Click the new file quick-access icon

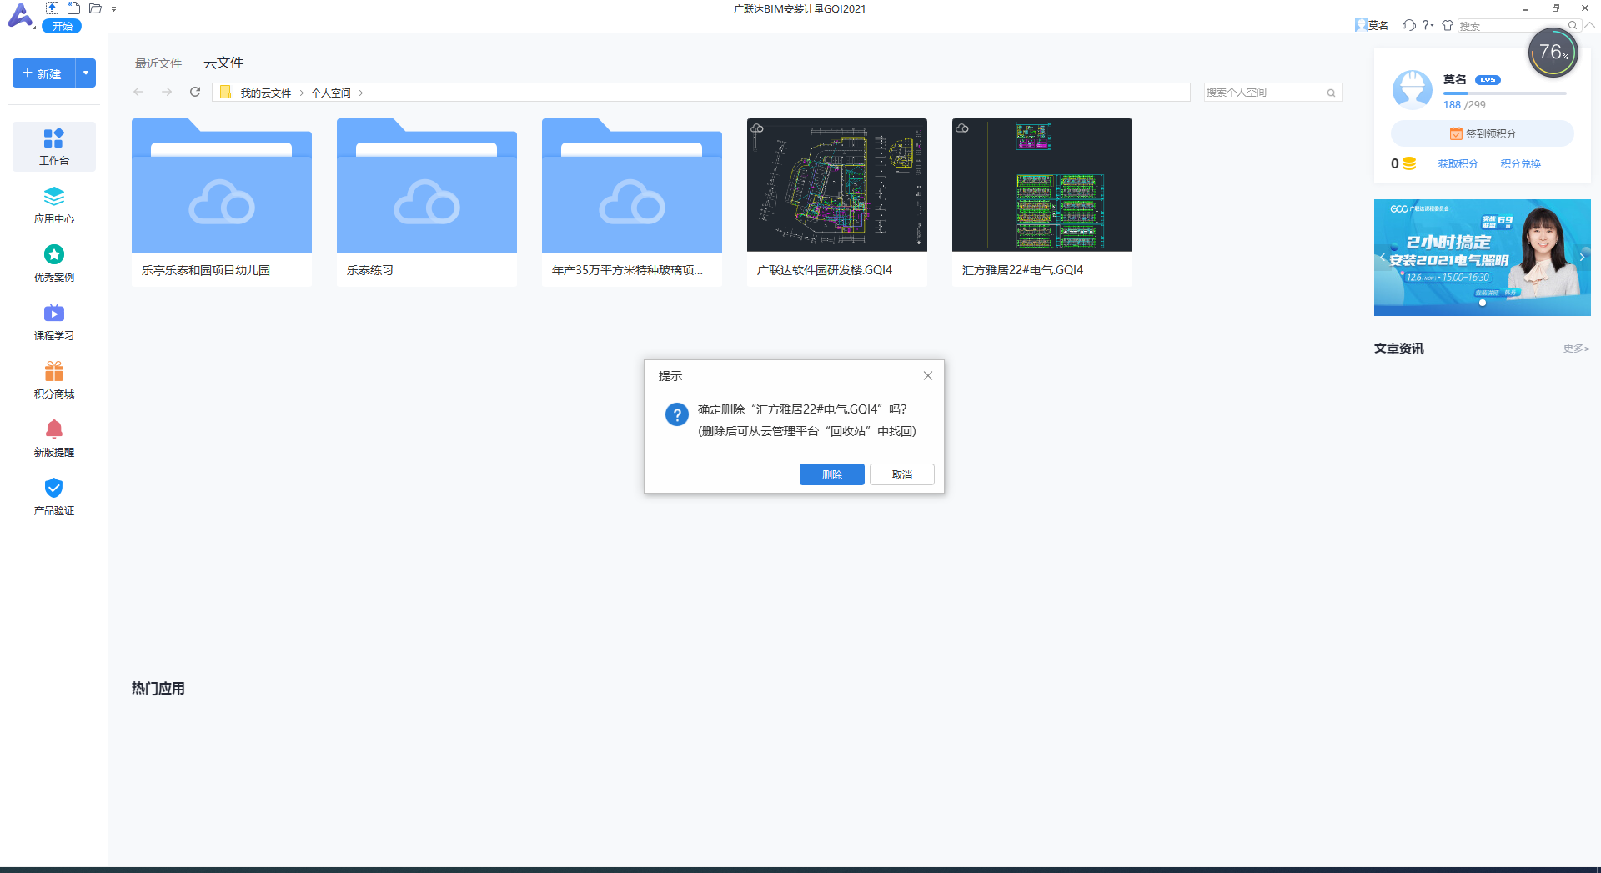click(x=73, y=8)
